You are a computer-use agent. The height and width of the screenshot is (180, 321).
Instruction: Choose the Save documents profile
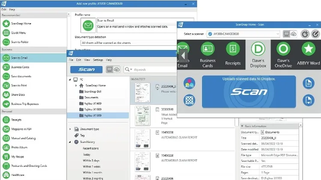coord(33,76)
